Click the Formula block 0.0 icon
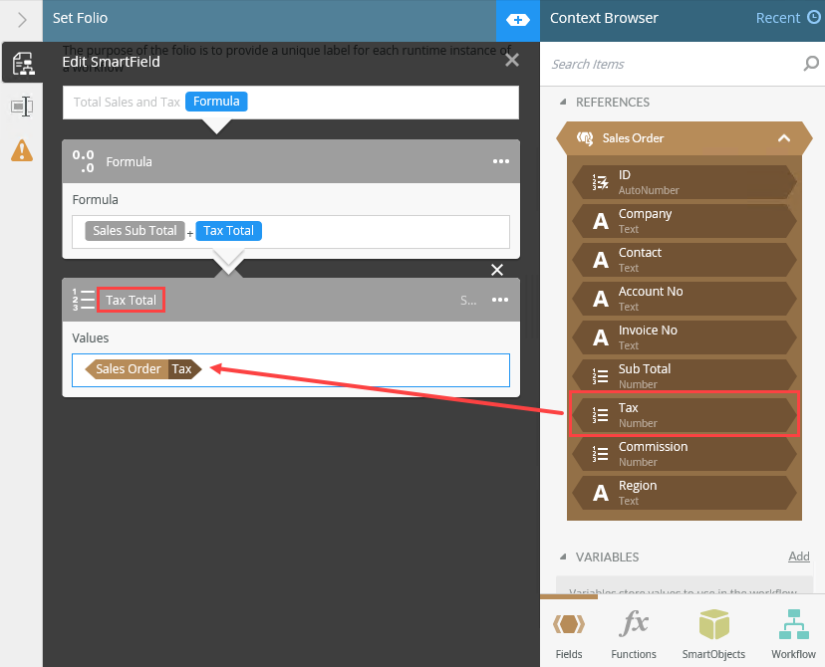825x667 pixels. coord(84,161)
